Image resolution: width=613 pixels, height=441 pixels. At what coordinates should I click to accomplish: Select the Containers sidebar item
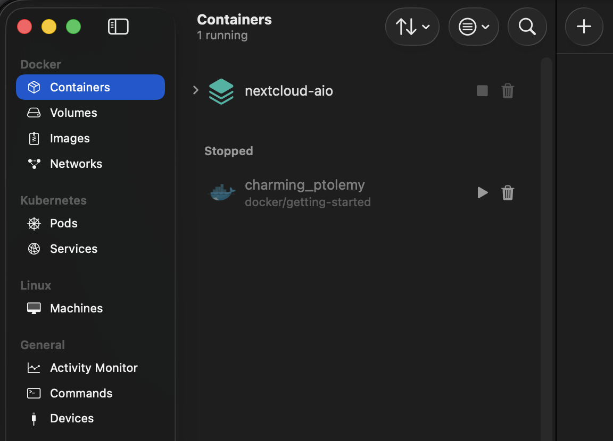coord(90,87)
